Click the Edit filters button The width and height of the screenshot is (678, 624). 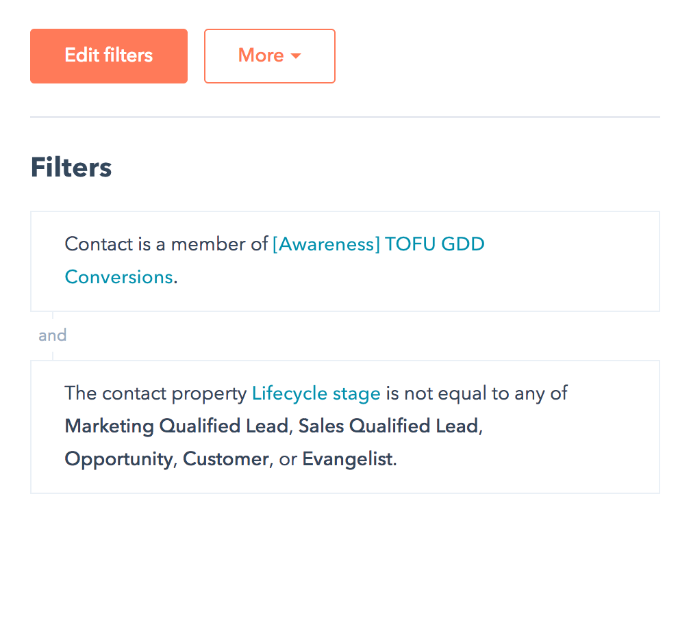[108, 55]
